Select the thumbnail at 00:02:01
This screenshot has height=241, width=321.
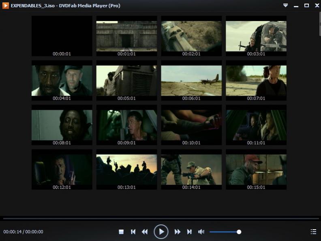[x=191, y=36]
